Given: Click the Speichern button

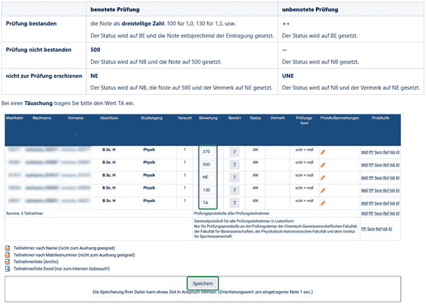Looking at the screenshot, I should tap(202, 284).
